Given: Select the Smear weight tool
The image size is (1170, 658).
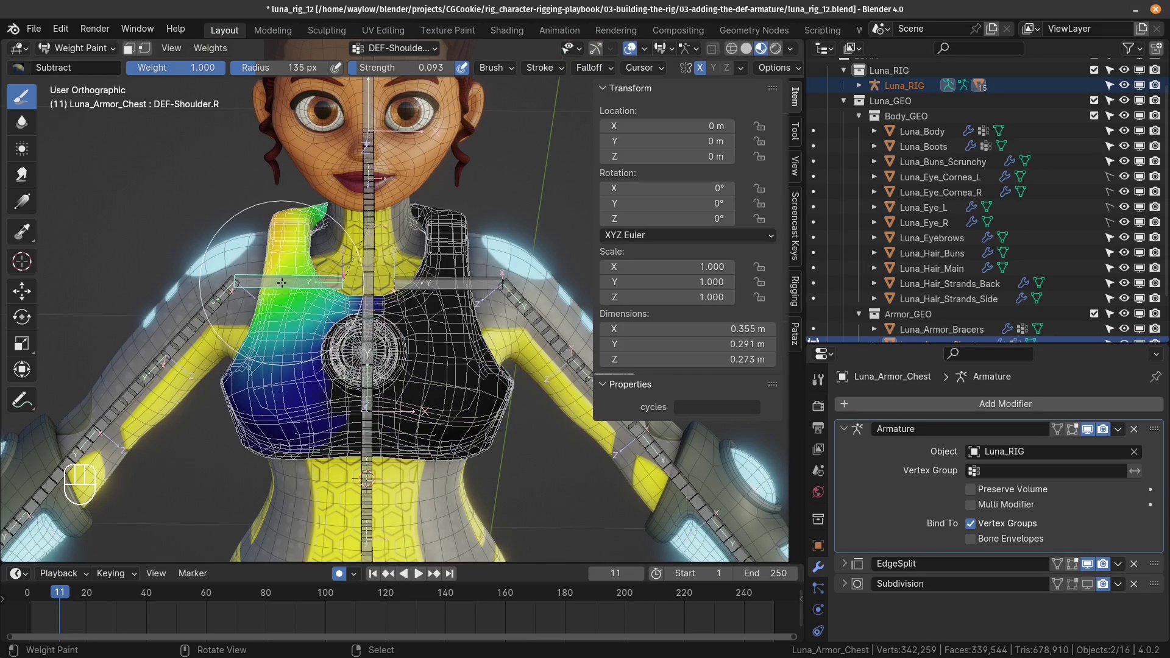Looking at the screenshot, I should tap(22, 175).
